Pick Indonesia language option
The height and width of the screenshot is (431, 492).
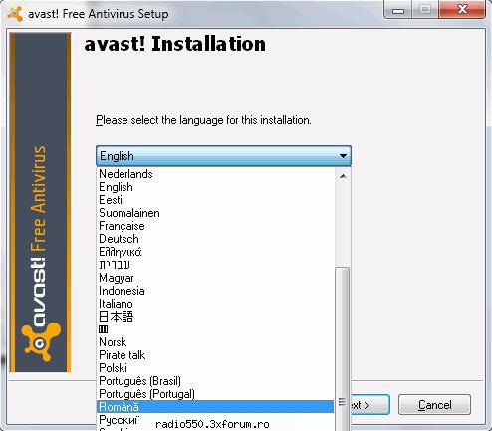click(215, 291)
